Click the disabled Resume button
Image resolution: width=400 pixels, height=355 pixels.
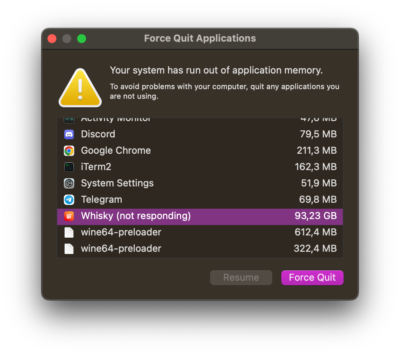[241, 277]
